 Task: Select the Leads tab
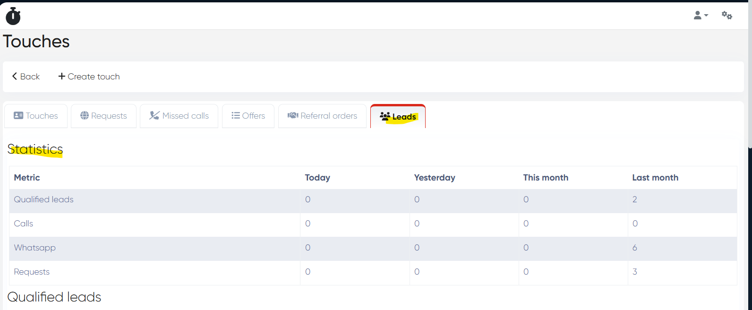(398, 116)
